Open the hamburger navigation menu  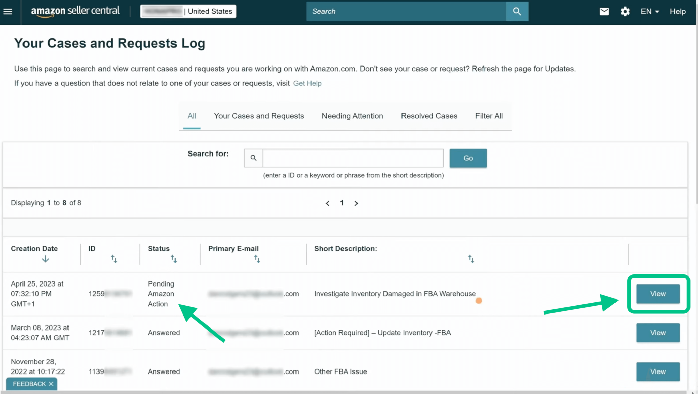[x=8, y=11]
